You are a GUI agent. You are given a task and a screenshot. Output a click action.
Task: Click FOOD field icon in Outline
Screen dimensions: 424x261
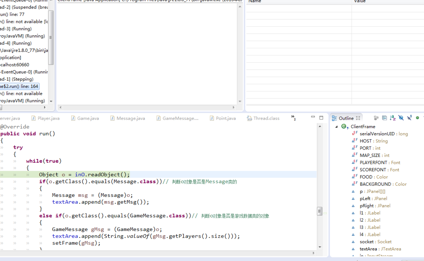click(x=355, y=177)
